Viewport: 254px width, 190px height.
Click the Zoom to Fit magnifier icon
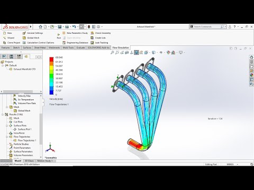[112, 52]
